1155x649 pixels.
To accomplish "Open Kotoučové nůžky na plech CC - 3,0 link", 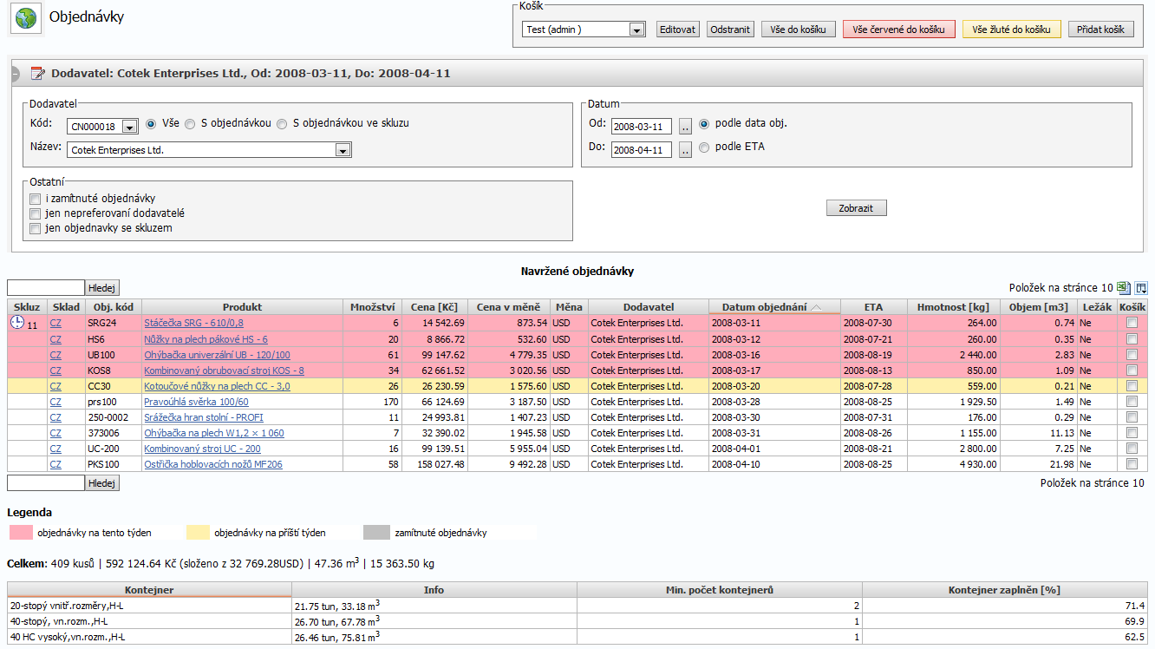I will tap(217, 386).
